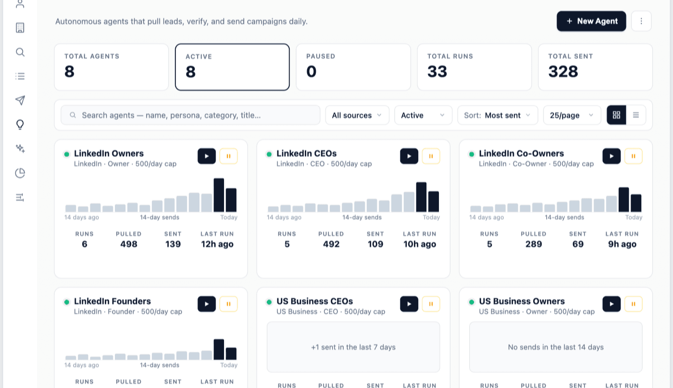Run the US Business Owners agent
Image resolution: width=673 pixels, height=388 pixels.
pos(611,304)
